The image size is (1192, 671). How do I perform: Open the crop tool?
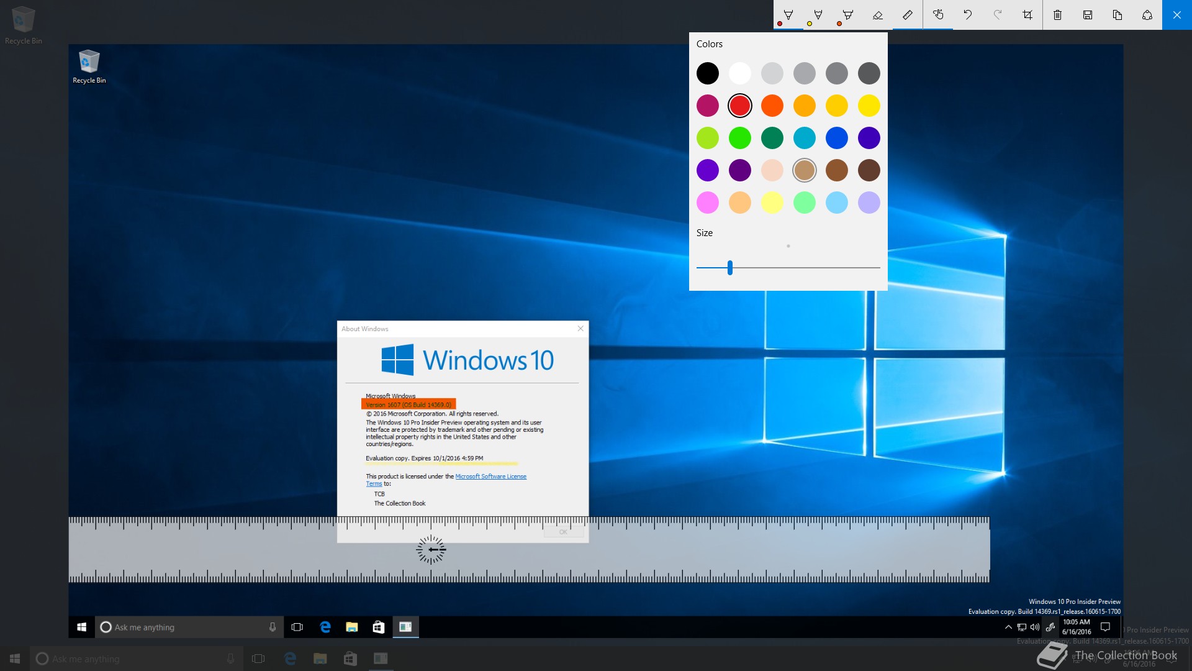[1027, 15]
